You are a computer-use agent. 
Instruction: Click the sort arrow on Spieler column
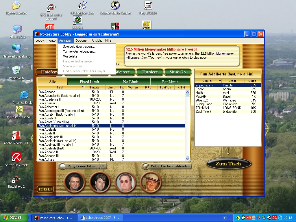click(219, 81)
